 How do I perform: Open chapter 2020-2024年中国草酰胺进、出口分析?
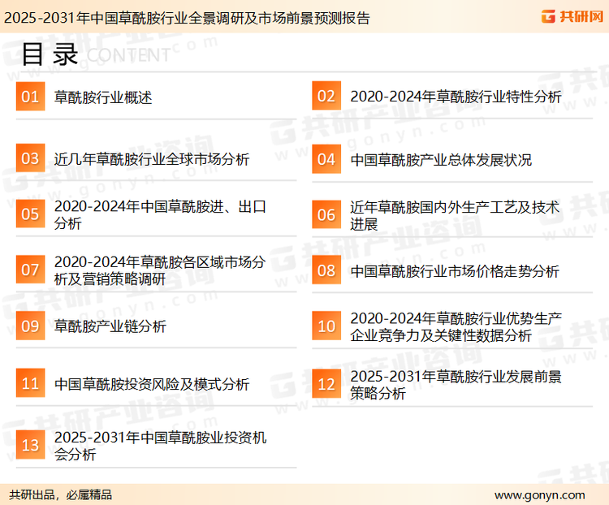(160, 215)
